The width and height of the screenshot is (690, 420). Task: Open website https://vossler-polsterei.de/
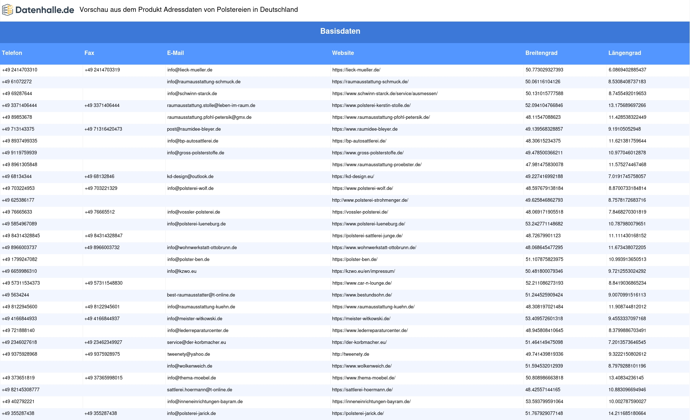pyautogui.click(x=360, y=212)
